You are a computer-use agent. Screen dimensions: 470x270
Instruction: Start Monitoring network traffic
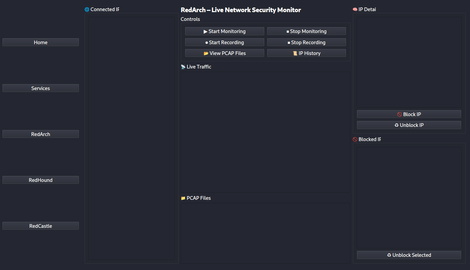point(225,31)
